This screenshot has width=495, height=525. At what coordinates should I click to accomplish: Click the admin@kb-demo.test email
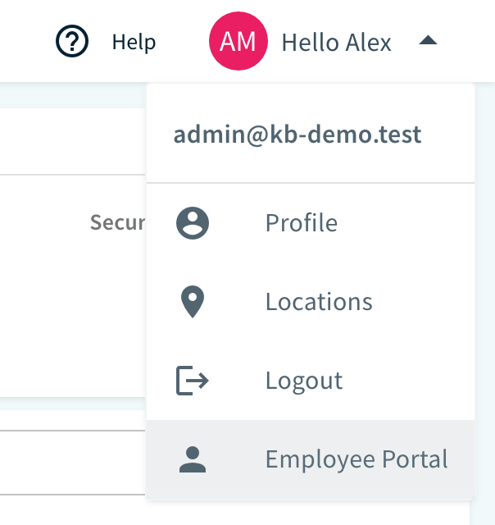pos(297,135)
